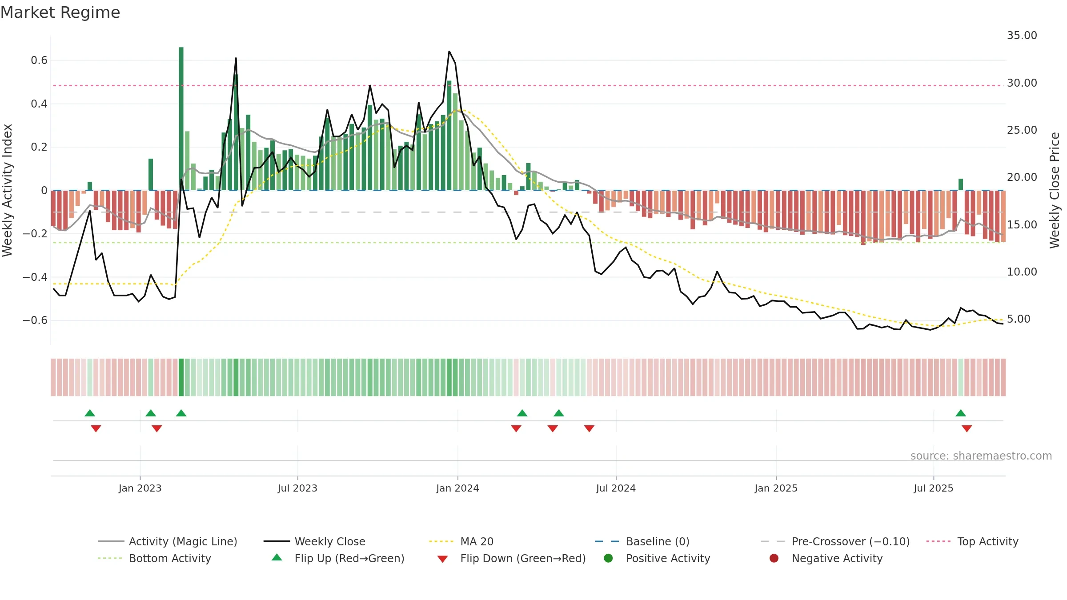Click the Jul 2024 x-axis label
The width and height of the screenshot is (1067, 600).
click(616, 488)
